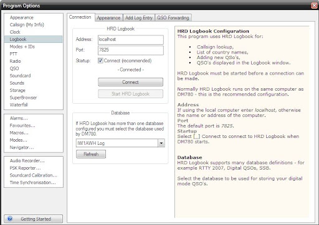Screen dimensions: 319x225
Task: Click the 'Database' help heading in the right panel
Action: pos(189,157)
